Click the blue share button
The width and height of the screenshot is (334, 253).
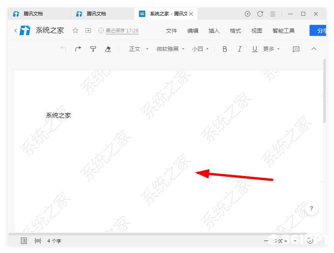(x=318, y=30)
